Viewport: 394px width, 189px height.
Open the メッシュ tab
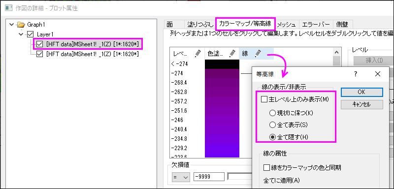287,24
